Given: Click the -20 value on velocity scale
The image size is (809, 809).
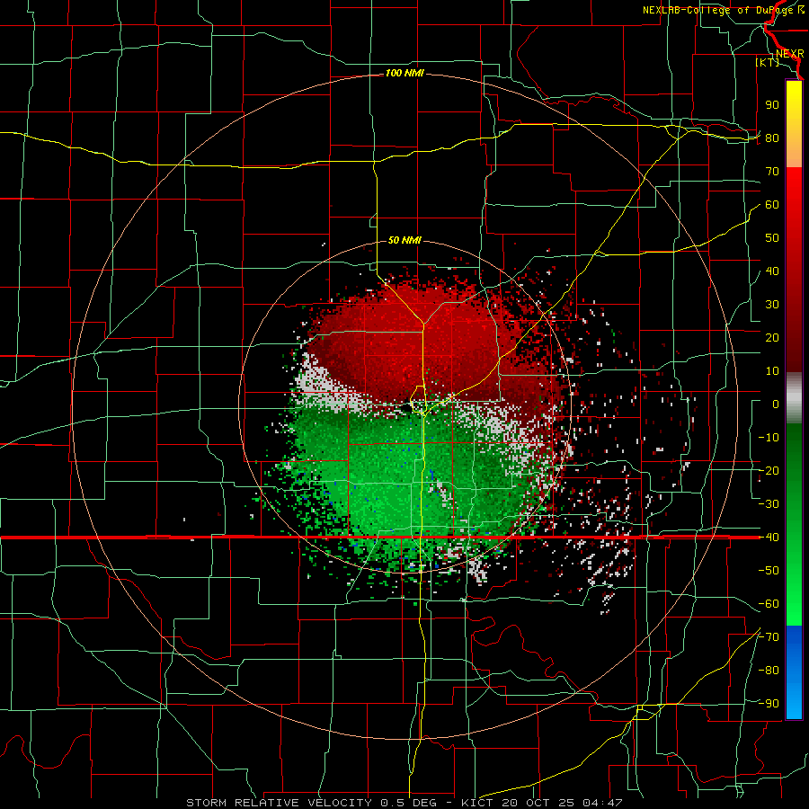Looking at the screenshot, I should pyautogui.click(x=769, y=471).
